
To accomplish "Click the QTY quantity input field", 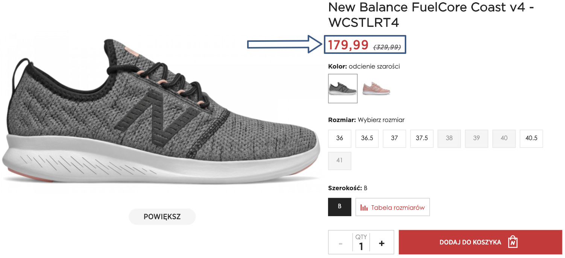I will coord(361,246).
